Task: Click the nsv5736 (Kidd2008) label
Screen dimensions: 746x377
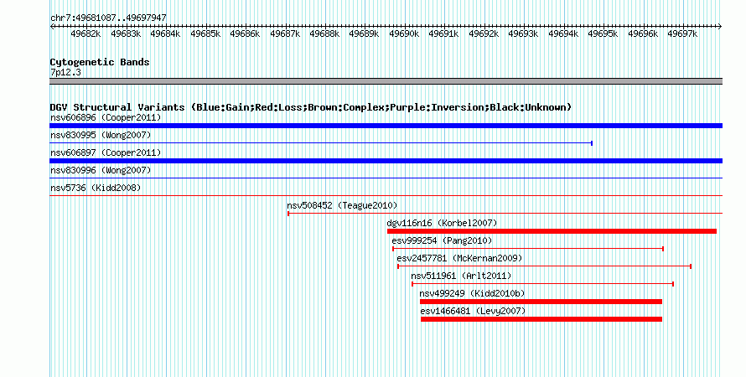Action: click(x=96, y=188)
